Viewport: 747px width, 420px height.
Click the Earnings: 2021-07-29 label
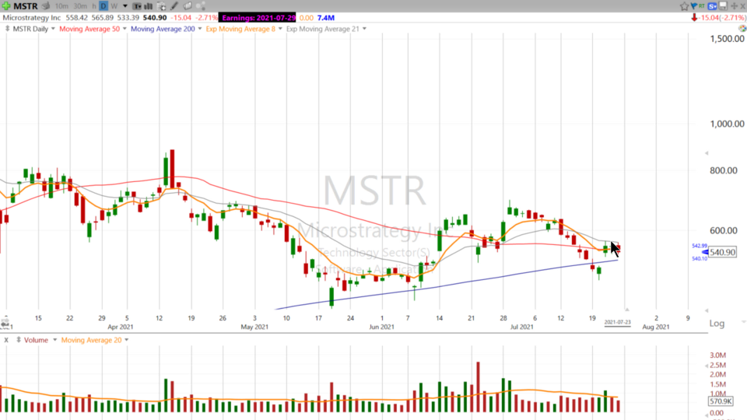(x=258, y=17)
